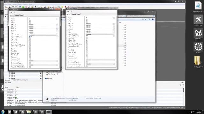The height and width of the screenshot is (114, 204).
Task: Open the Explorer address bar history dropdown
Action: pos(122,16)
